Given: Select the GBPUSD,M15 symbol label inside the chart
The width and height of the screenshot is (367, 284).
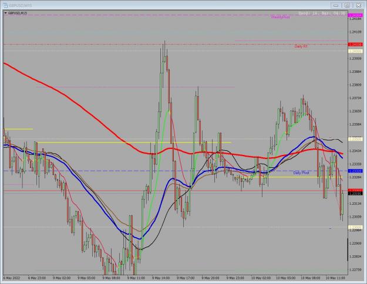Looking at the screenshot, I should pyautogui.click(x=18, y=13).
